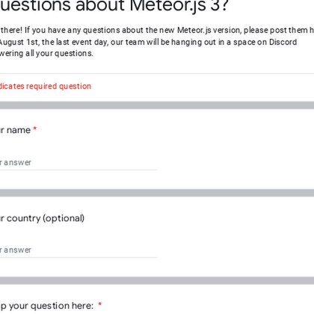The height and width of the screenshot is (314, 314).
Task: Click the thin line under the form description
Action: pyautogui.click(x=157, y=73)
